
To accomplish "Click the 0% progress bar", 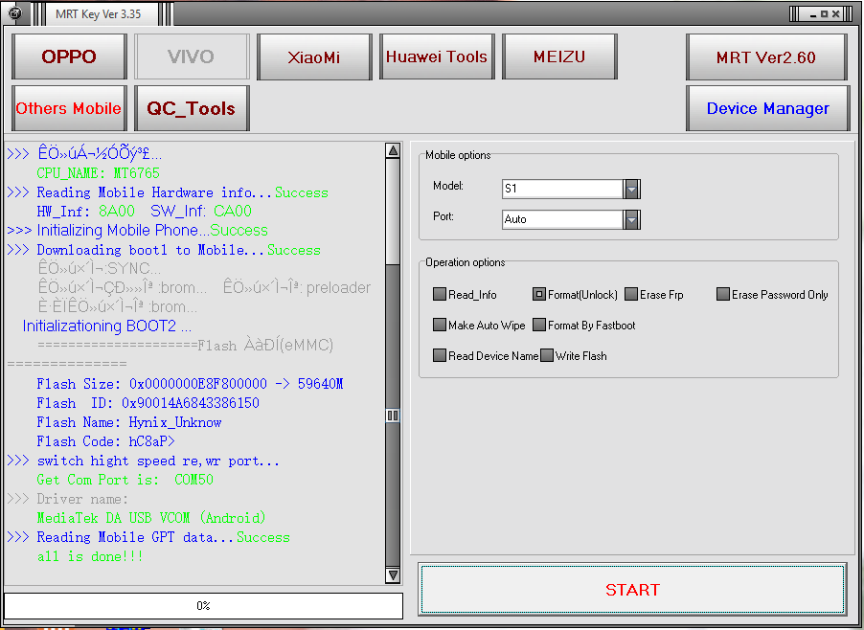I will 203,606.
